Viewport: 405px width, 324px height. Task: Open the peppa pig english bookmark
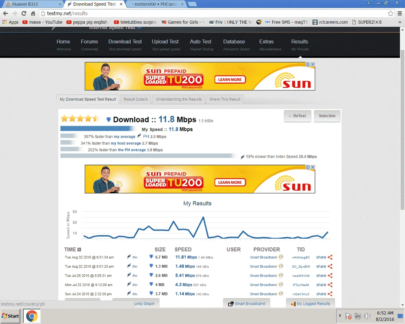point(87,22)
